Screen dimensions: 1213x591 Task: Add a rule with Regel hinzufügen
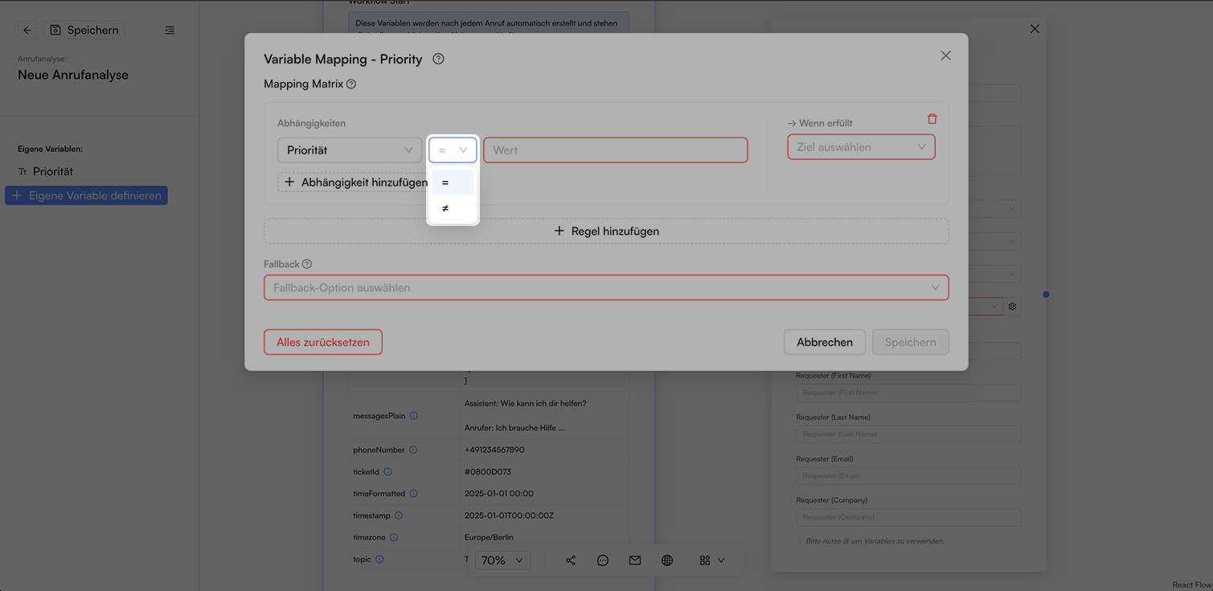pyautogui.click(x=606, y=231)
